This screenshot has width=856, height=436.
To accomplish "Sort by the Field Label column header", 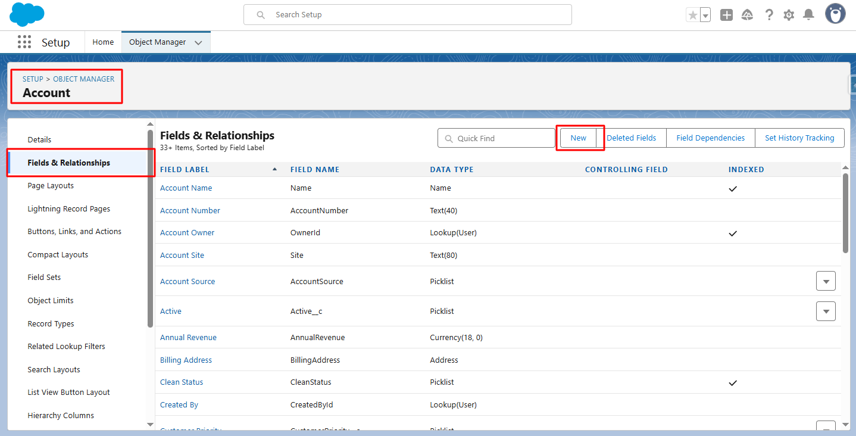I will point(185,170).
